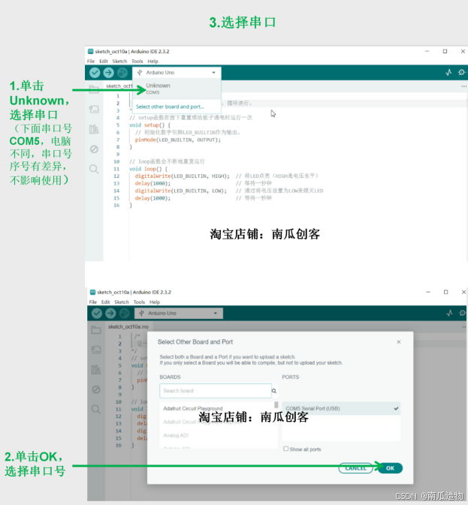468x505 pixels.
Task: Open Sketch menu in upper window
Action: click(119, 62)
